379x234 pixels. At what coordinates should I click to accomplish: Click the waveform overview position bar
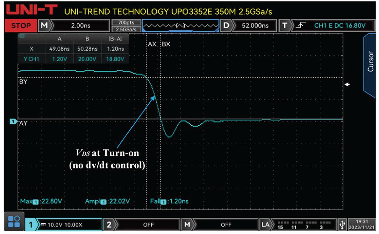(x=180, y=26)
